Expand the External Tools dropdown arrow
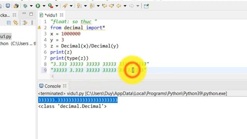The height and width of the screenshot is (139, 247). pyautogui.click(x=57, y=6)
